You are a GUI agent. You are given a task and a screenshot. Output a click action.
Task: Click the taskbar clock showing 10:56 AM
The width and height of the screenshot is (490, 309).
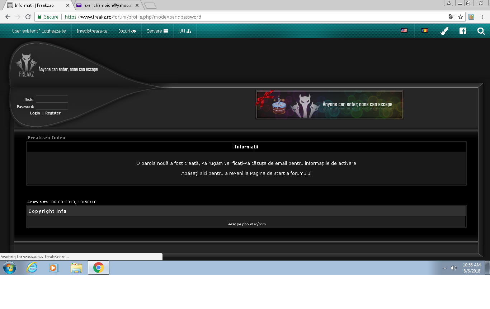[x=472, y=268]
